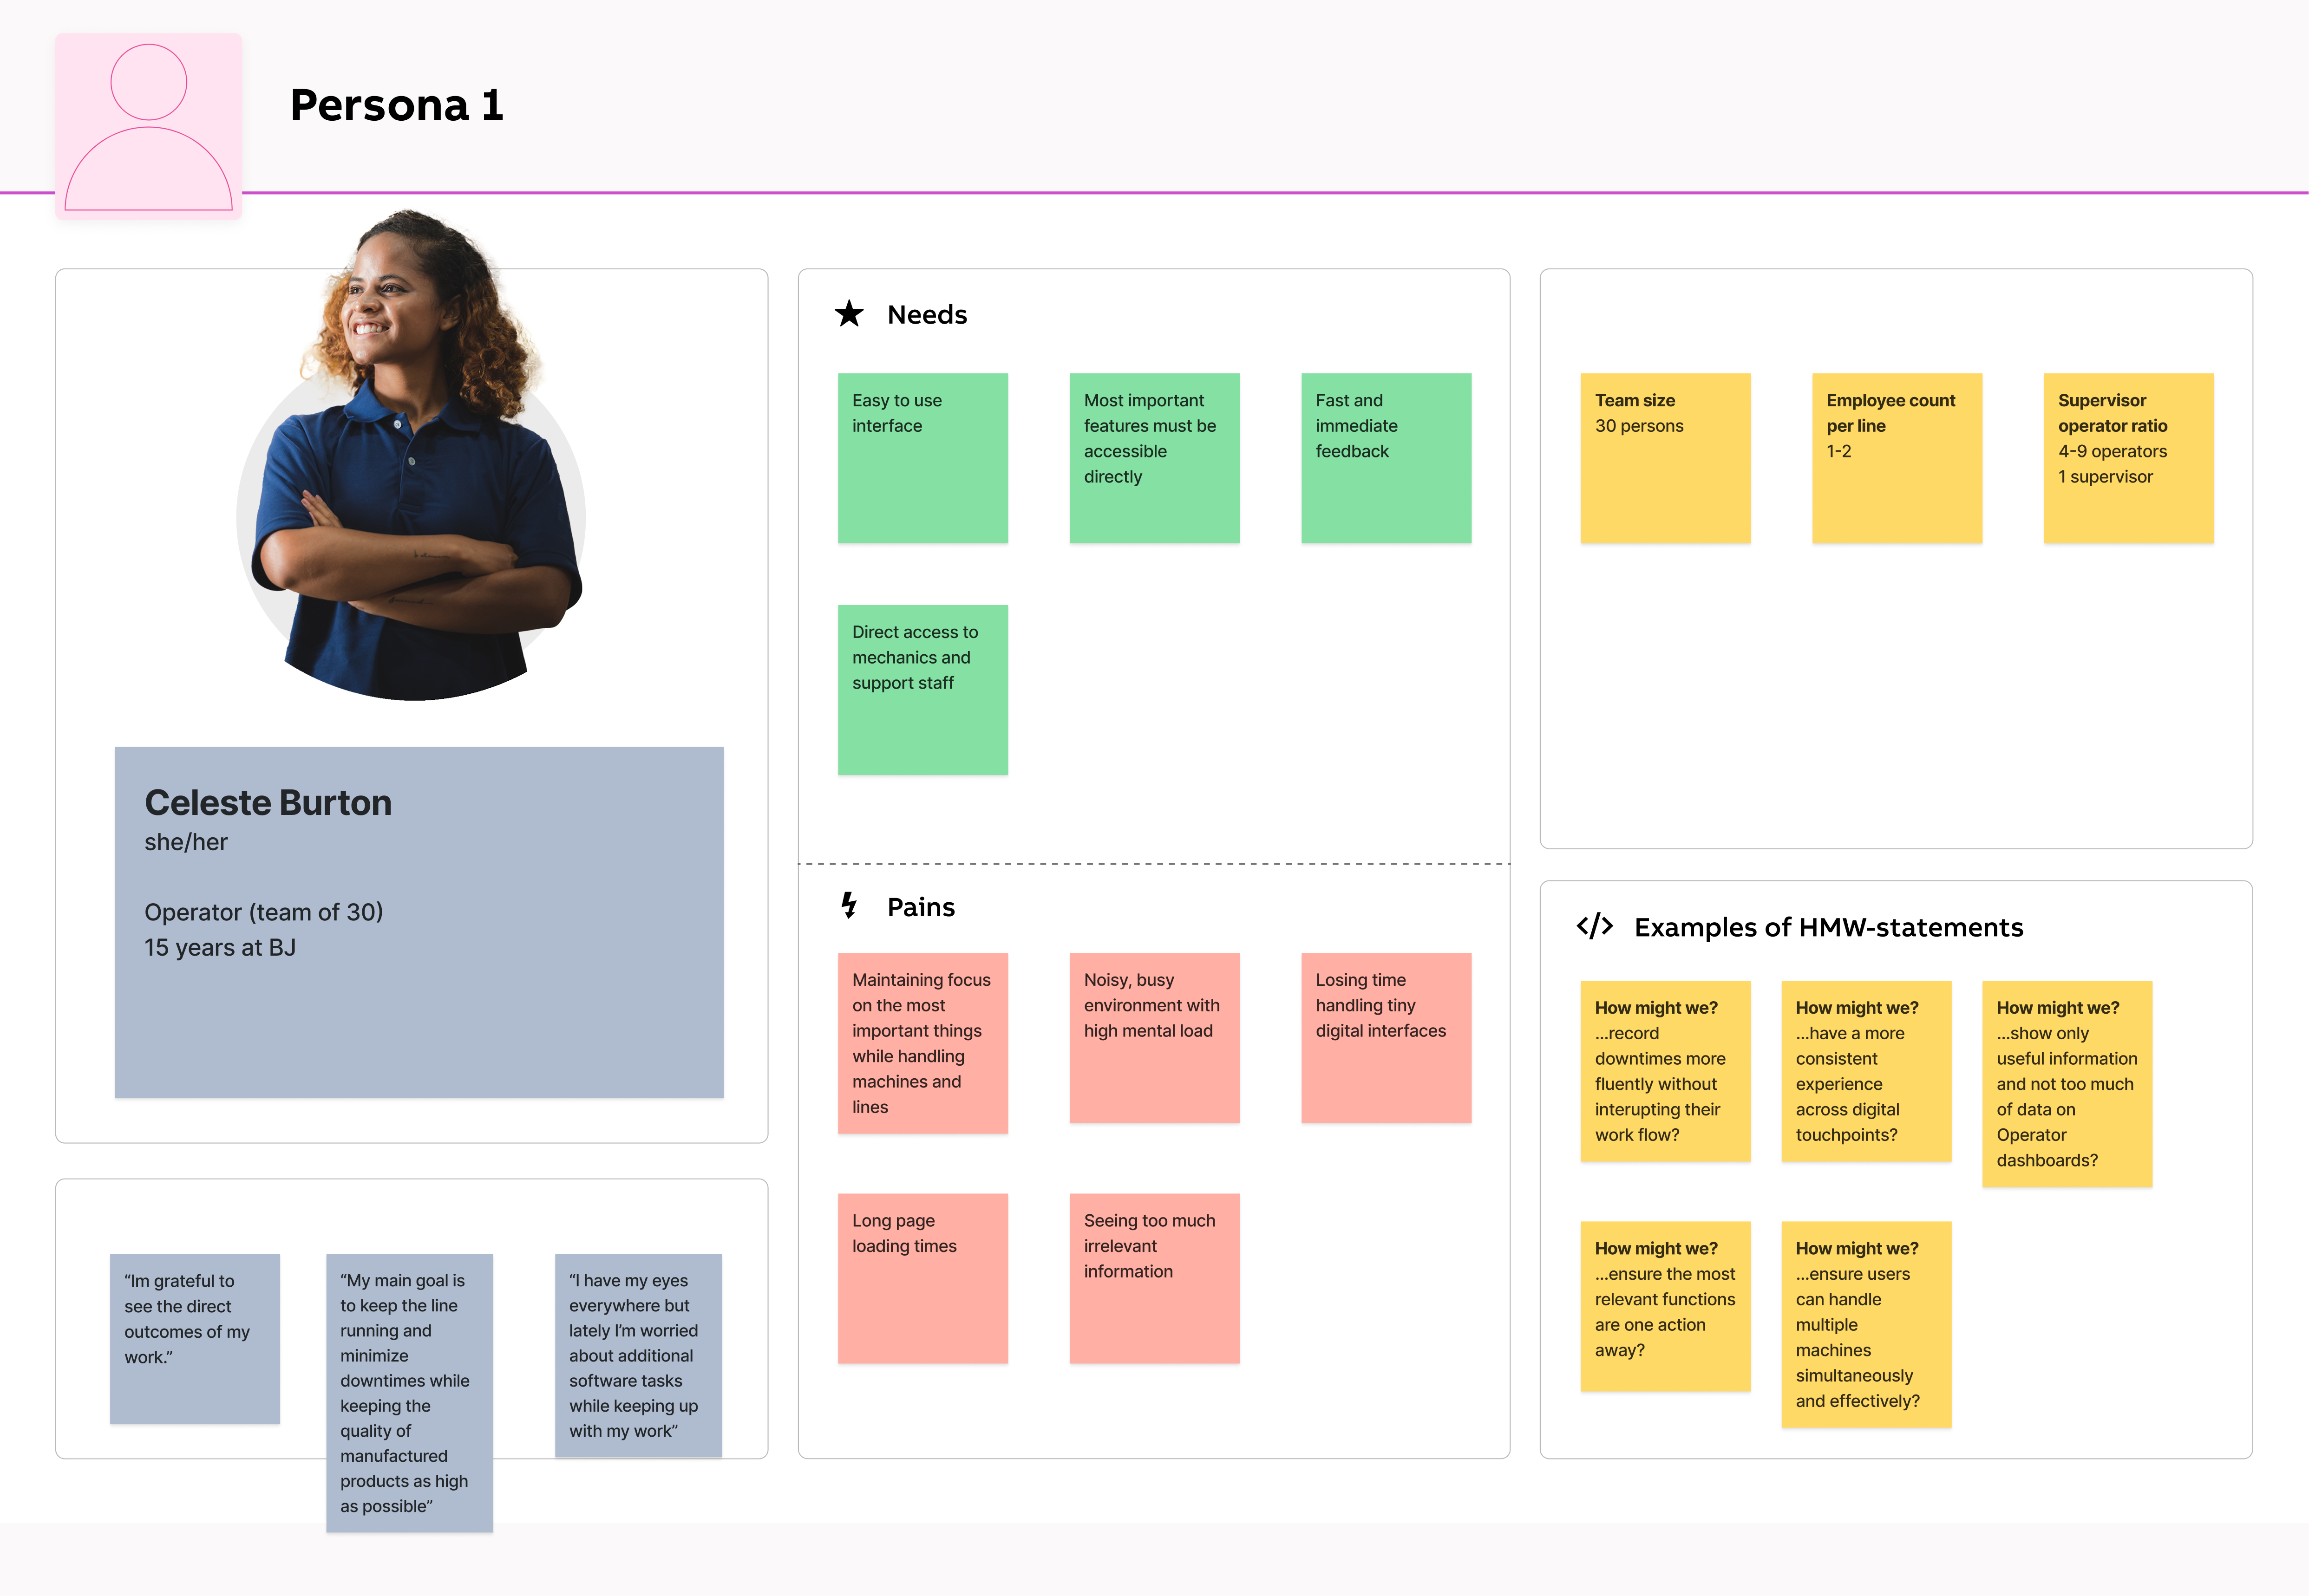Click the 'Im grateful to see' quote note

point(195,1338)
